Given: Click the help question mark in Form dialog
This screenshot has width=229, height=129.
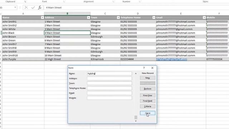Looking at the screenshot, I should 144,68.
